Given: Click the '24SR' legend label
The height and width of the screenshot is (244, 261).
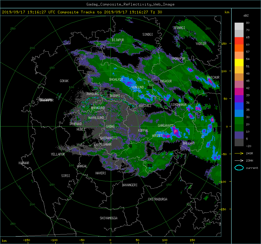Looking at the screenshot, I should (249, 153).
